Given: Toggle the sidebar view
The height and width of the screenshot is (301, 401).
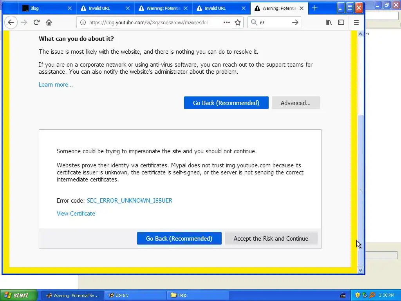Looking at the screenshot, I should (341, 22).
